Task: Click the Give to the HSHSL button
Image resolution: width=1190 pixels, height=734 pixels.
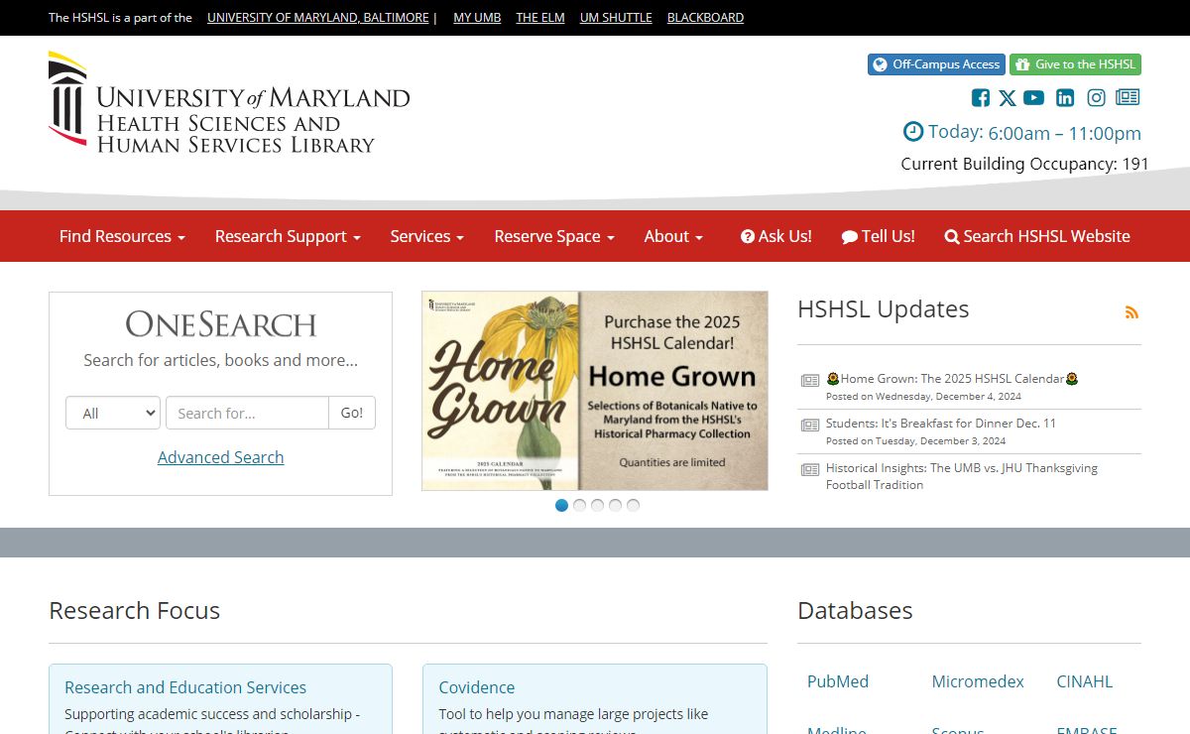Action: click(1075, 64)
